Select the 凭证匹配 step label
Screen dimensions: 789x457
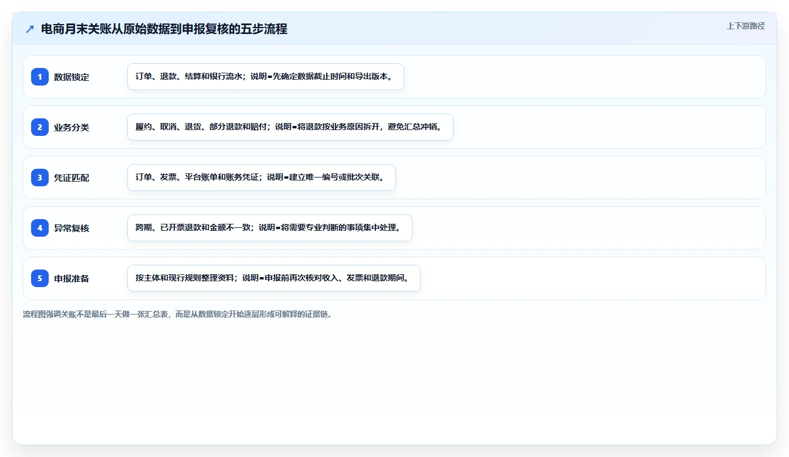[x=72, y=178]
